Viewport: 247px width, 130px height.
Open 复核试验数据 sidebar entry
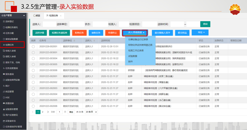point(10,39)
